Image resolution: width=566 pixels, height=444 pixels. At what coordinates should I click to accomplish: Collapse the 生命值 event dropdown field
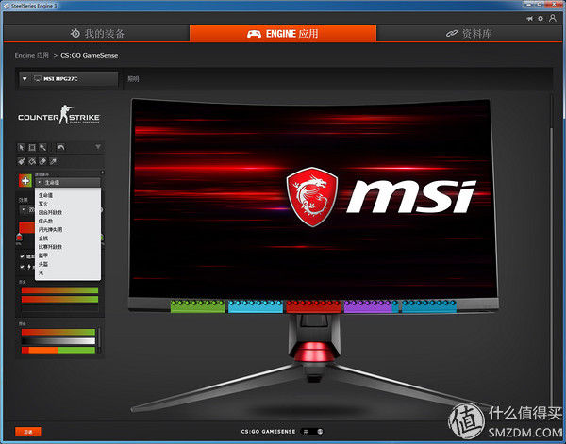(68, 183)
